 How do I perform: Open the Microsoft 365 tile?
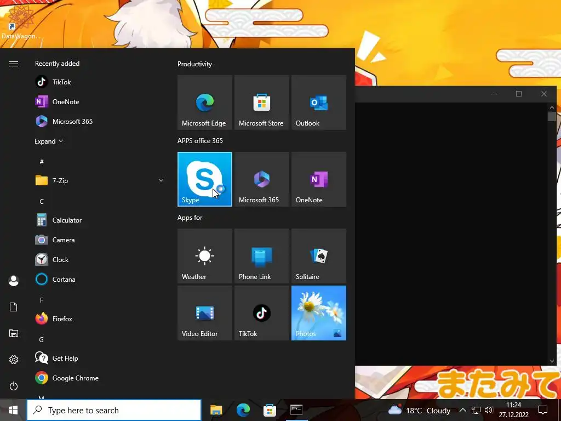[261, 179]
